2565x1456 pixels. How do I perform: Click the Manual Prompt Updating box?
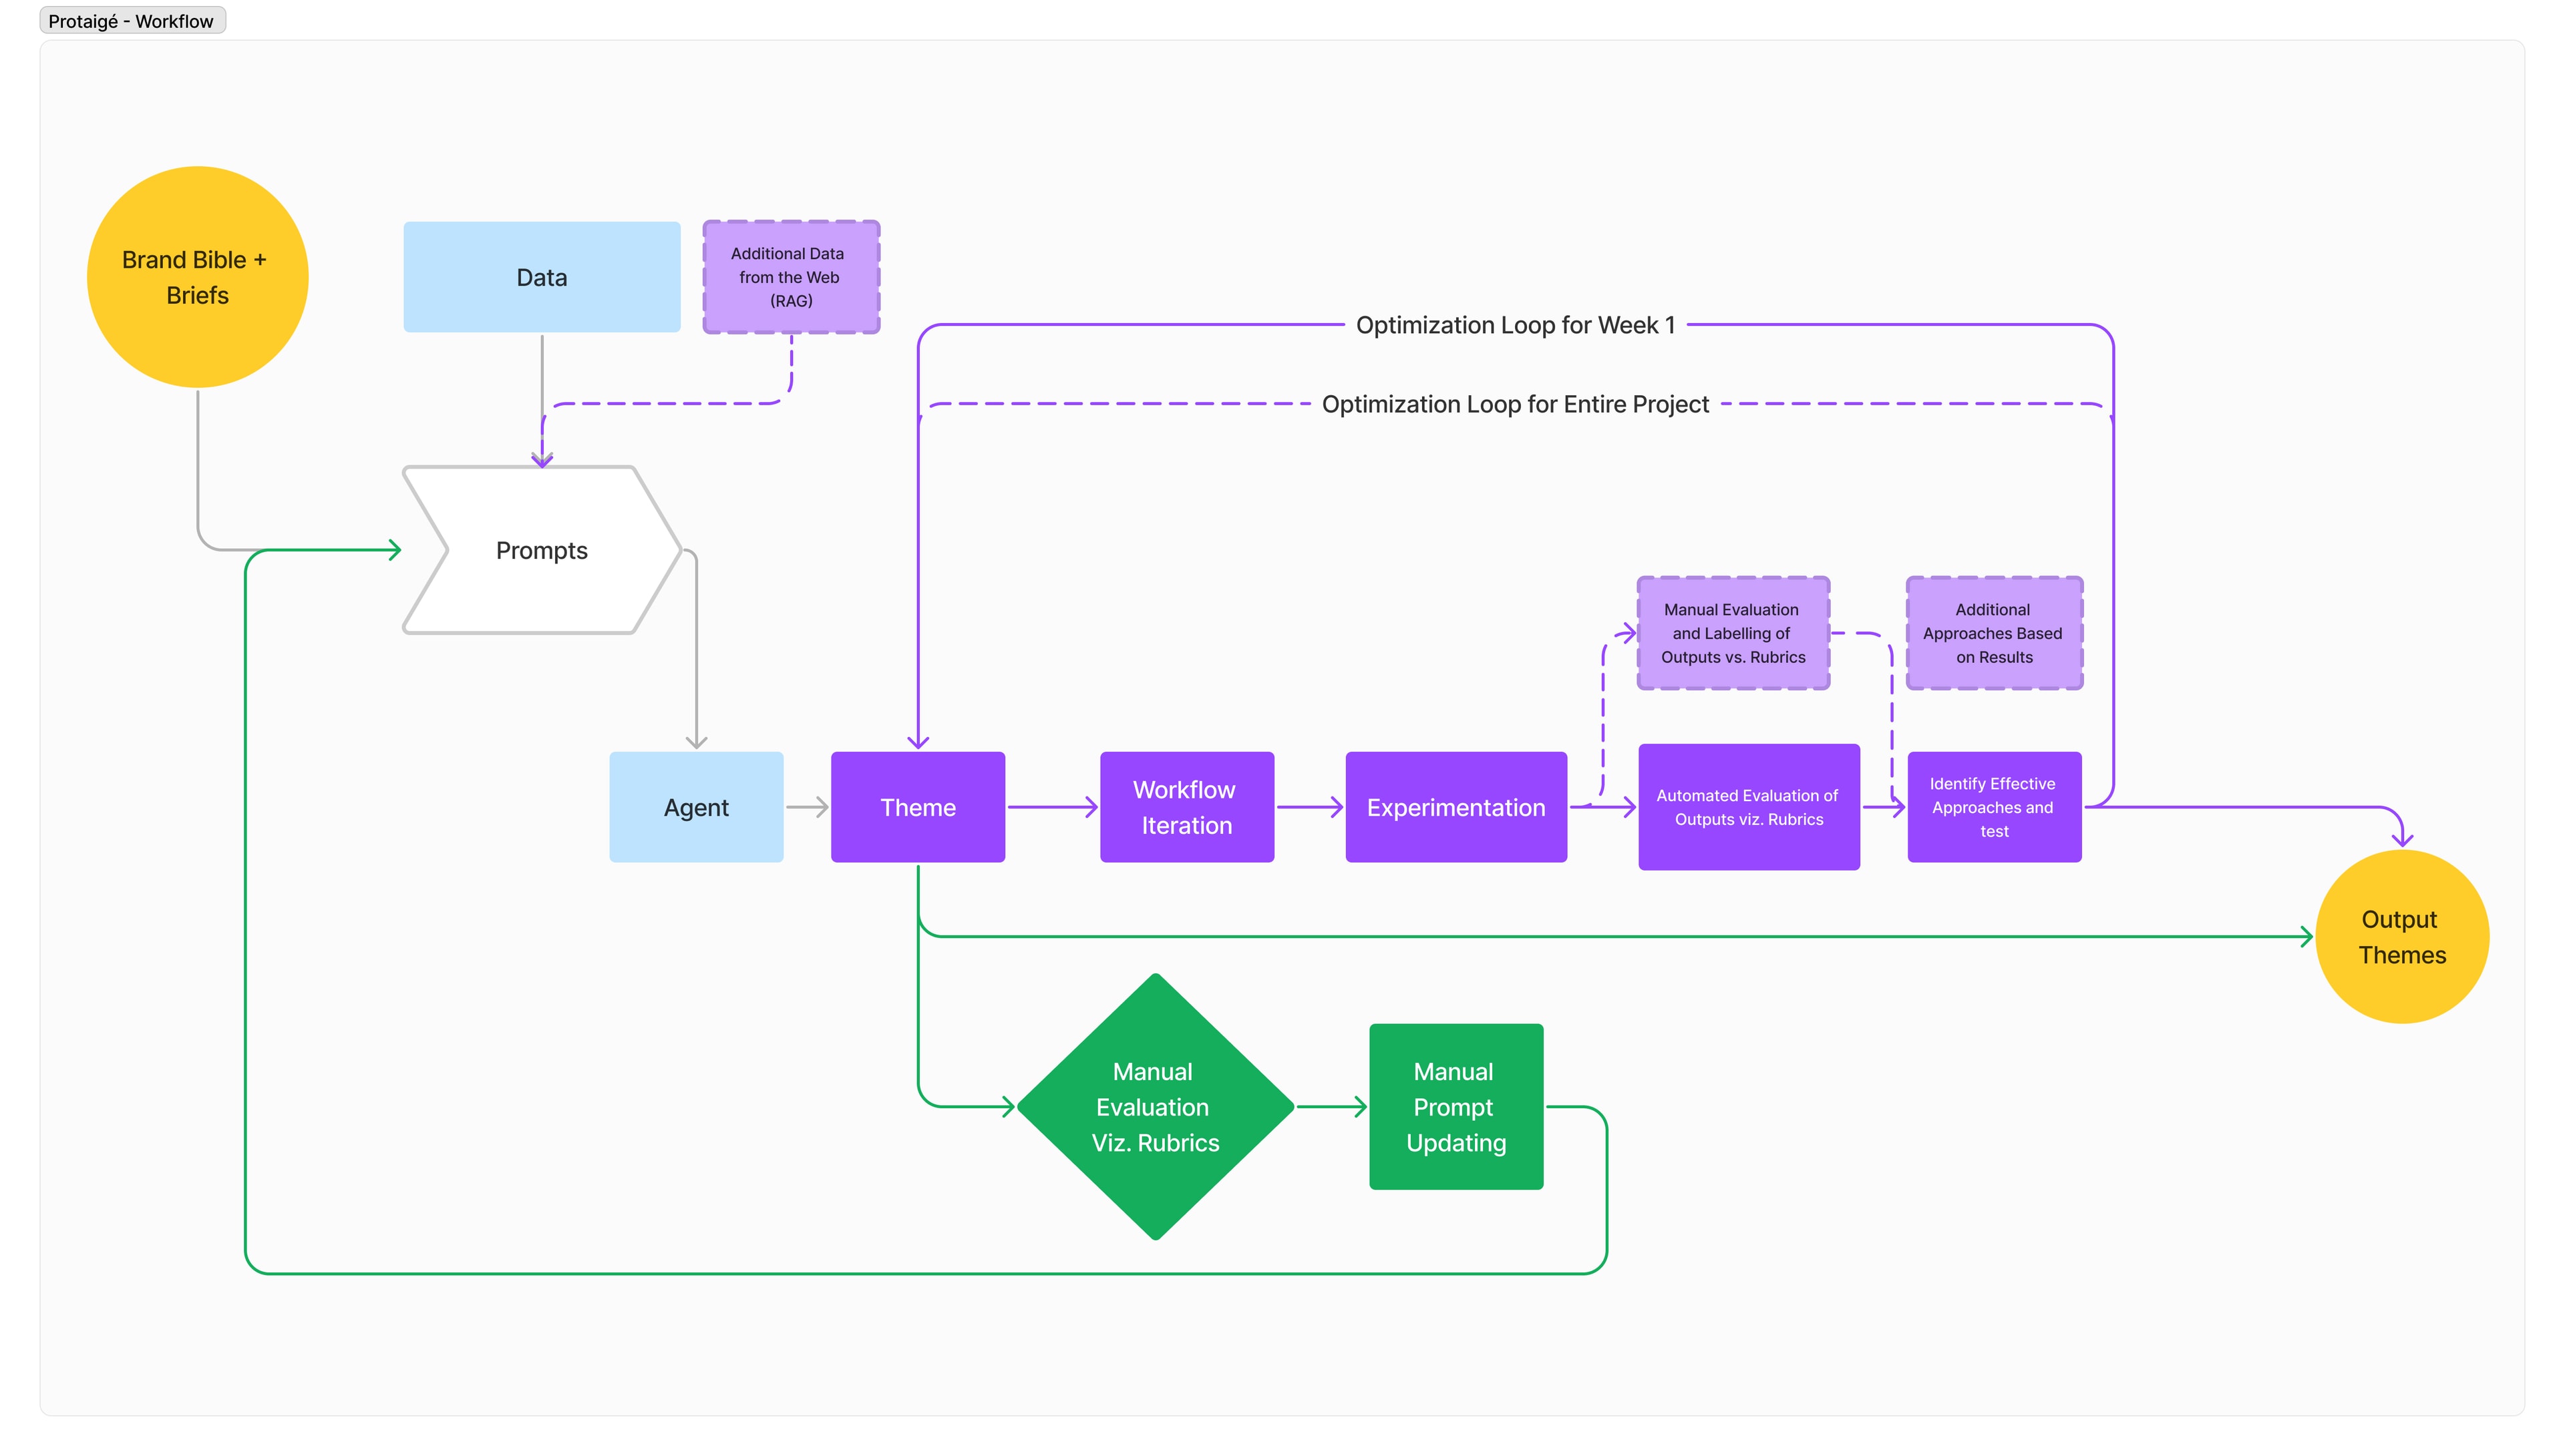click(1456, 1107)
